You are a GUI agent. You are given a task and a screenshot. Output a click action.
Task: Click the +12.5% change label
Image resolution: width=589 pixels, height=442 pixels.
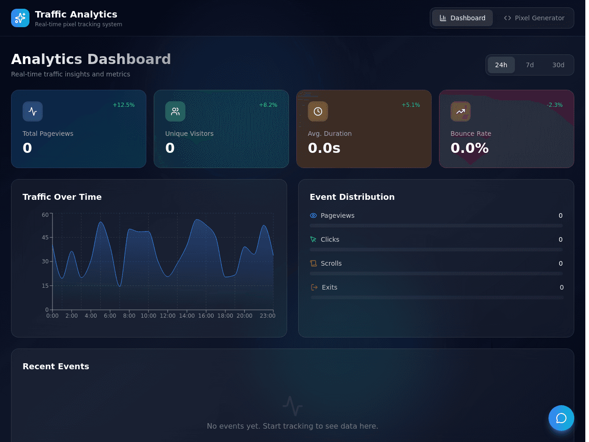(124, 105)
